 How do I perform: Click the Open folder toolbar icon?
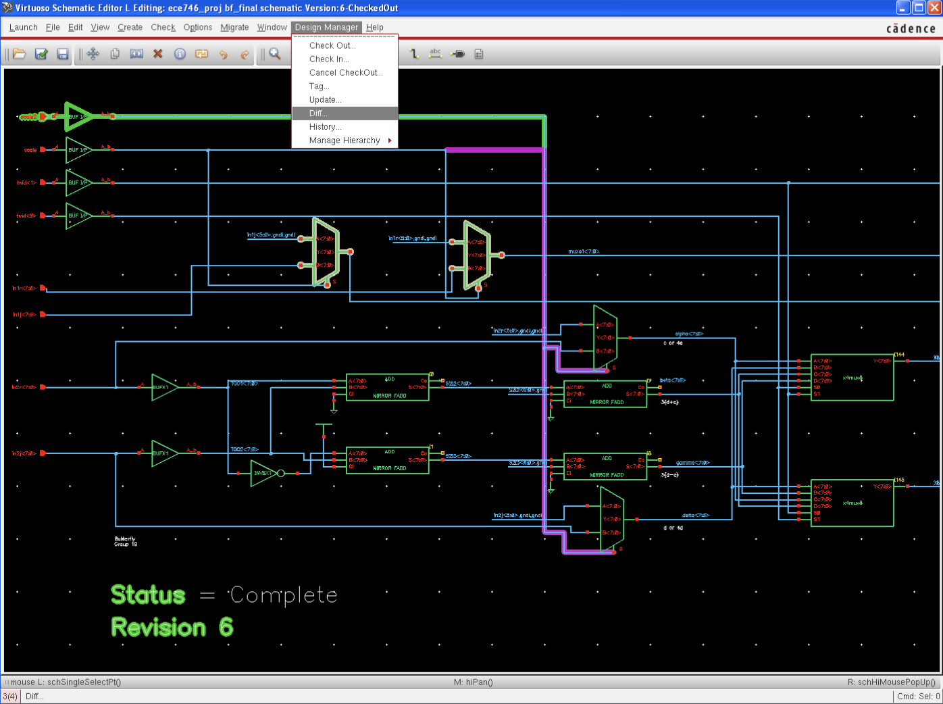point(20,54)
